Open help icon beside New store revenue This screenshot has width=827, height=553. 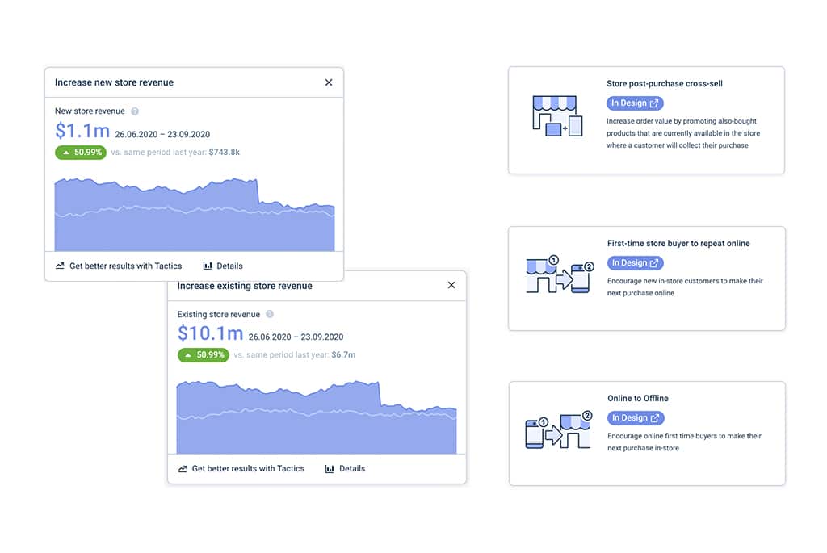[x=135, y=111]
